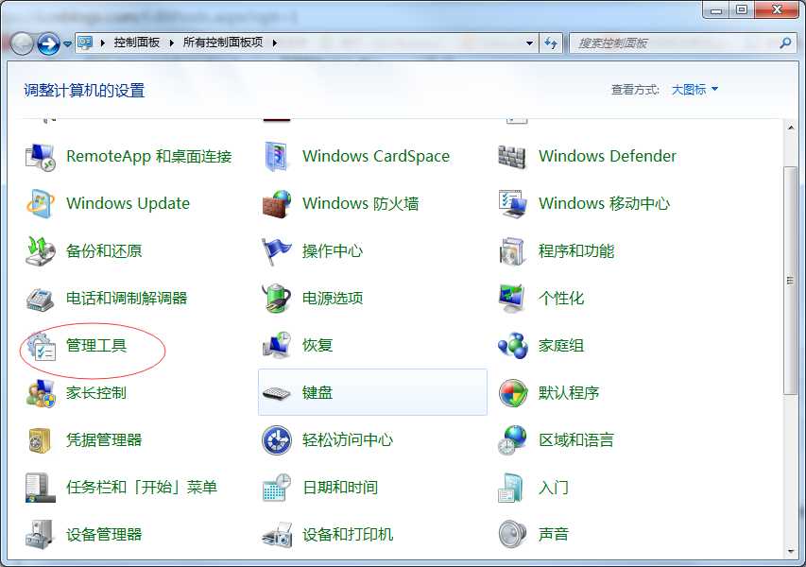Click the 程序和功能 text label

[x=576, y=250]
